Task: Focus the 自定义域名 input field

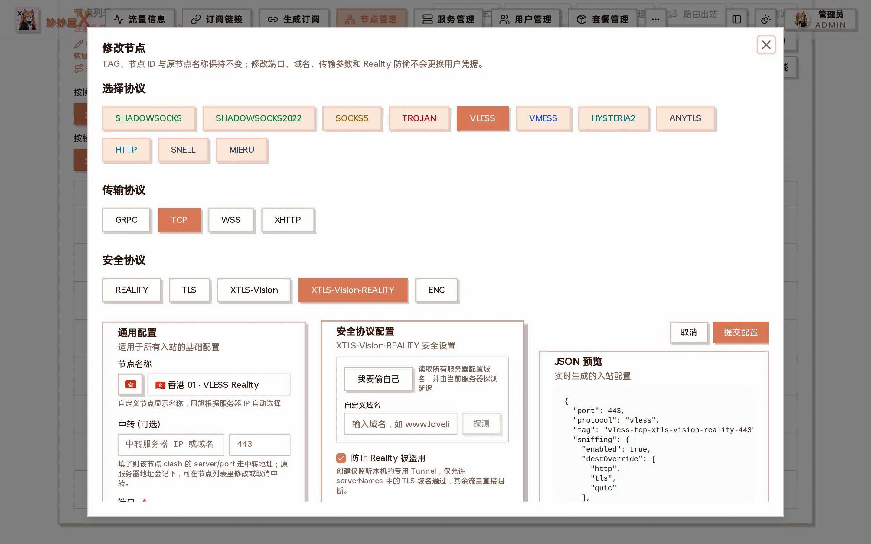Action: [401, 424]
